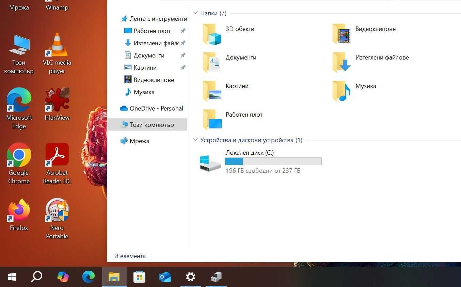Click the C: drive usage bar
The height and width of the screenshot is (287, 461).
pos(273,162)
